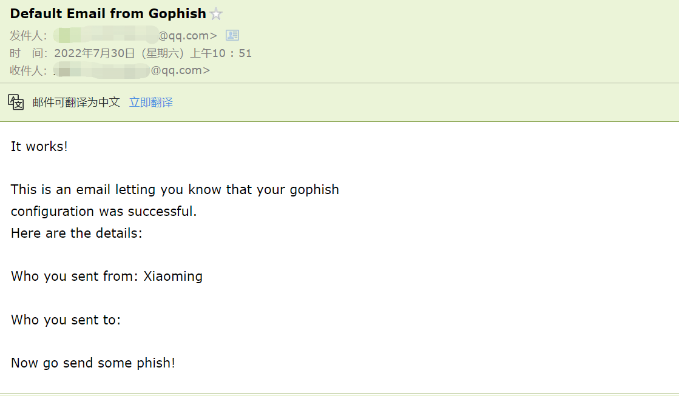Click the sender's @qq.com address
The height and width of the screenshot is (396, 679).
click(x=187, y=35)
